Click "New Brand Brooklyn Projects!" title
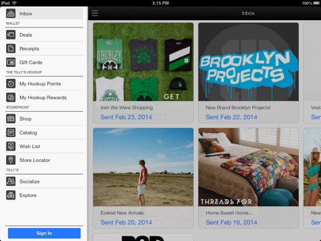This screenshot has height=241, width=321. click(238, 108)
